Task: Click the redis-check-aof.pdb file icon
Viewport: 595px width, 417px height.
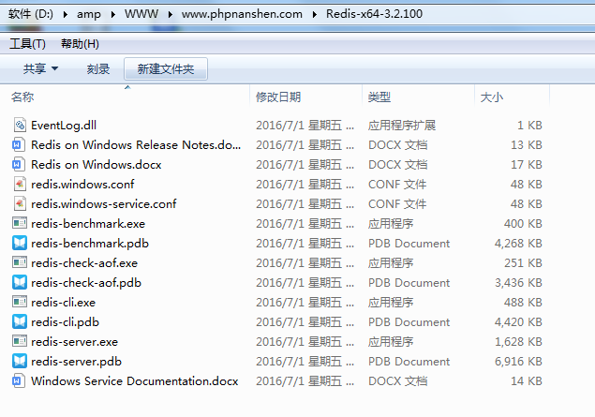Action: point(20,283)
